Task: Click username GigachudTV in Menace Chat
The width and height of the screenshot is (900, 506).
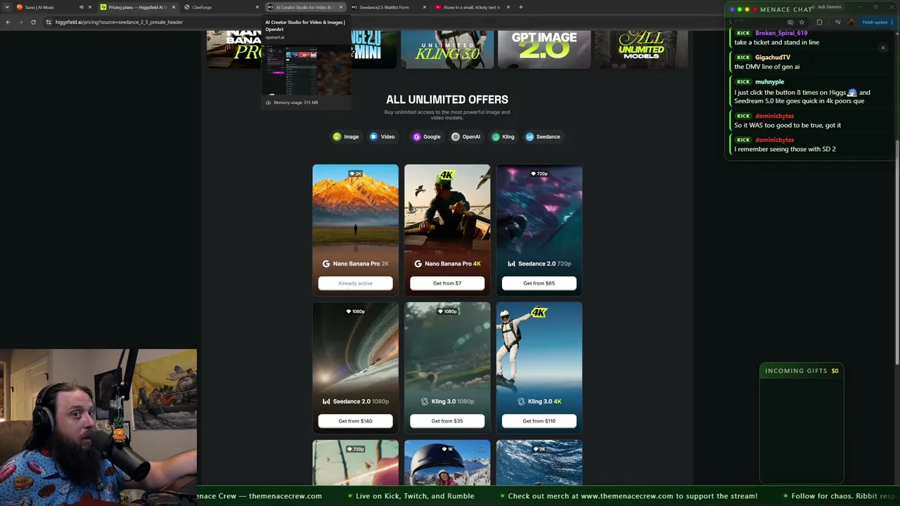Action: (773, 58)
